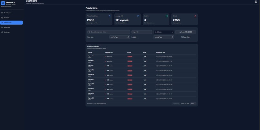The width and height of the screenshot is (260, 130).
Task: Go to the Next page of predictions
Action: coord(193,104)
